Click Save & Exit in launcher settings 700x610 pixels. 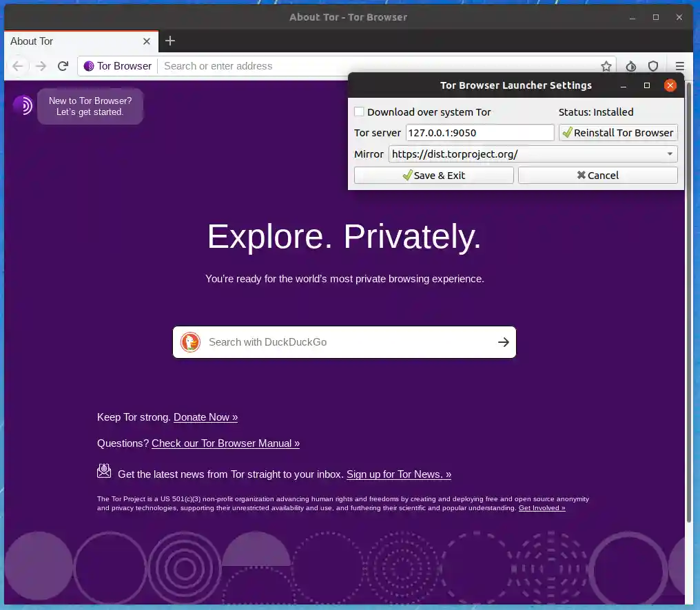tap(433, 175)
